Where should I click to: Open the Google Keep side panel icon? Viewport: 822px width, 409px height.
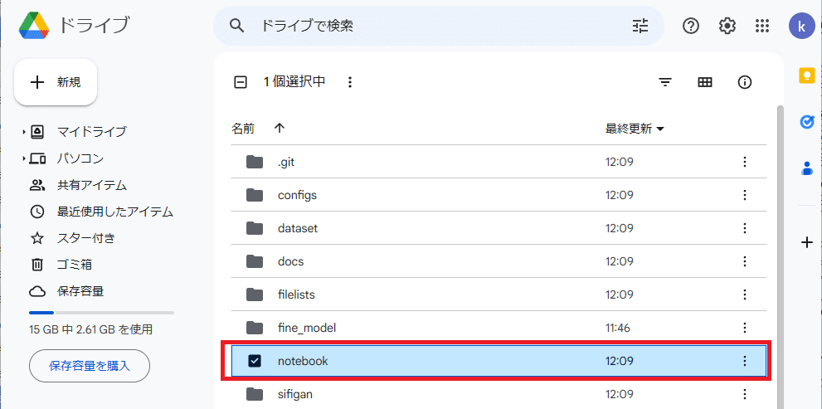pos(807,75)
